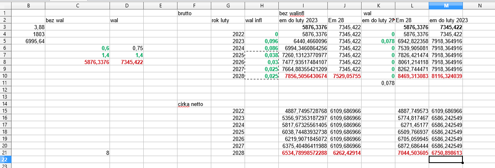The image size is (495, 168).
Task: Click the 'brutto' cell
Action: pyautogui.click(x=194, y=13)
